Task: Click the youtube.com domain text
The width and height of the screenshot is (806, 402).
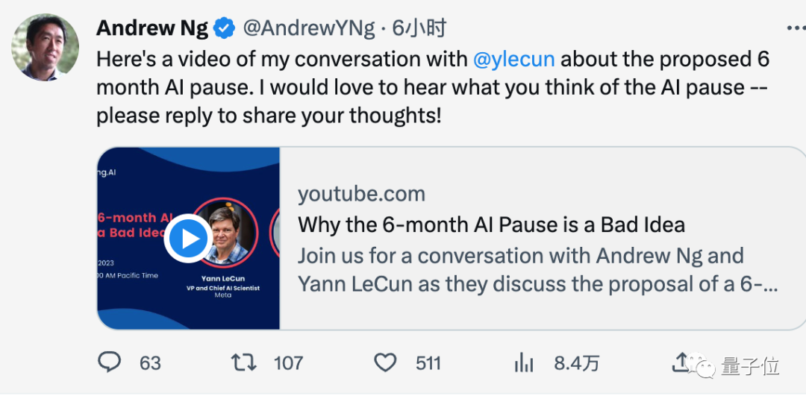Action: [x=361, y=194]
